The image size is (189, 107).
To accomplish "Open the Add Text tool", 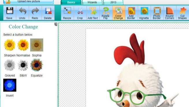I will (x=93, y=13).
